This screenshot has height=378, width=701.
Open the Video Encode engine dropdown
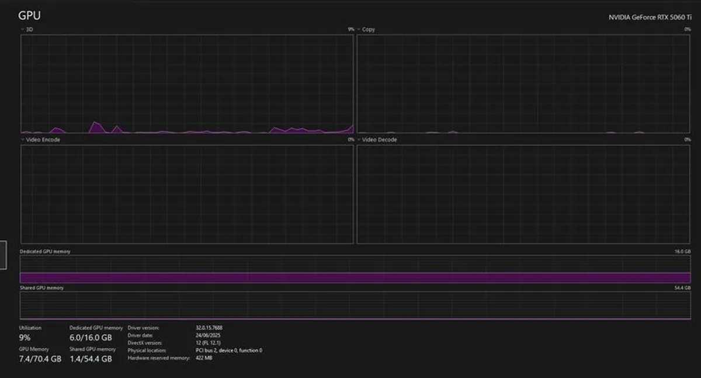[23, 140]
